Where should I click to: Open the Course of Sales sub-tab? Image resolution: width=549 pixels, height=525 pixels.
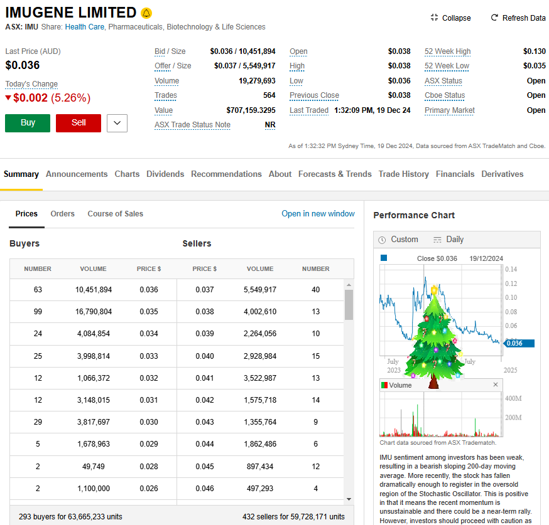click(115, 213)
